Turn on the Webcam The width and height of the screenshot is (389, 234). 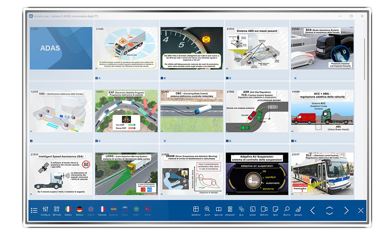(264, 210)
